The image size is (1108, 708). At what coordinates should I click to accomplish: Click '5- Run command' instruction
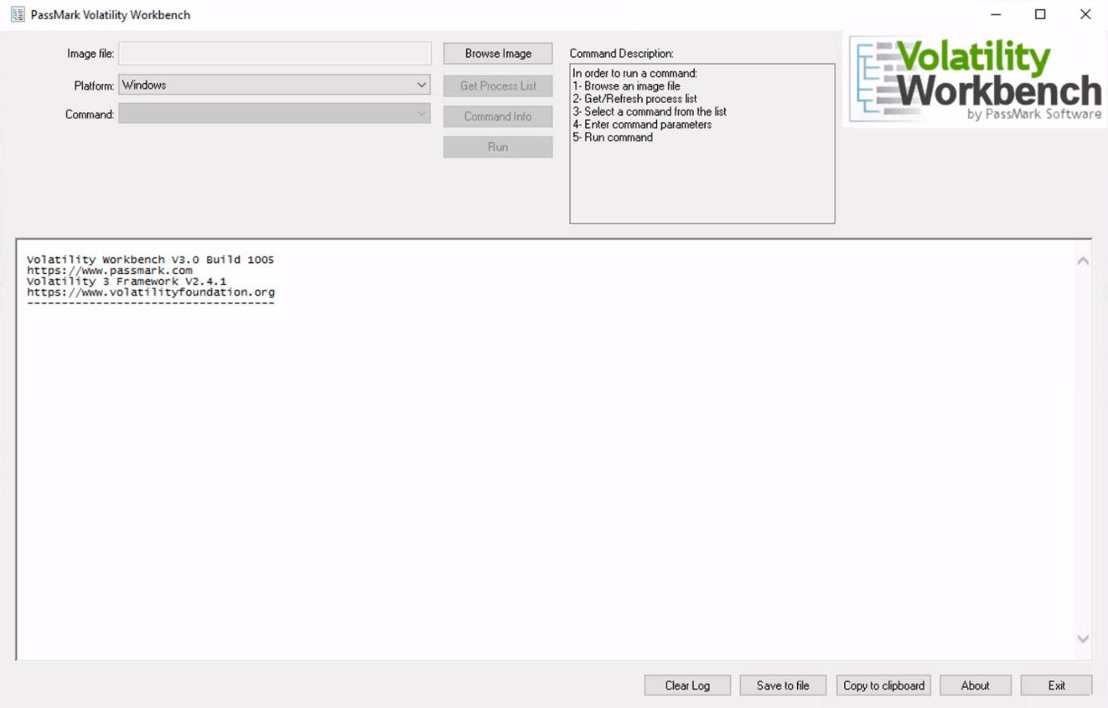(x=612, y=137)
